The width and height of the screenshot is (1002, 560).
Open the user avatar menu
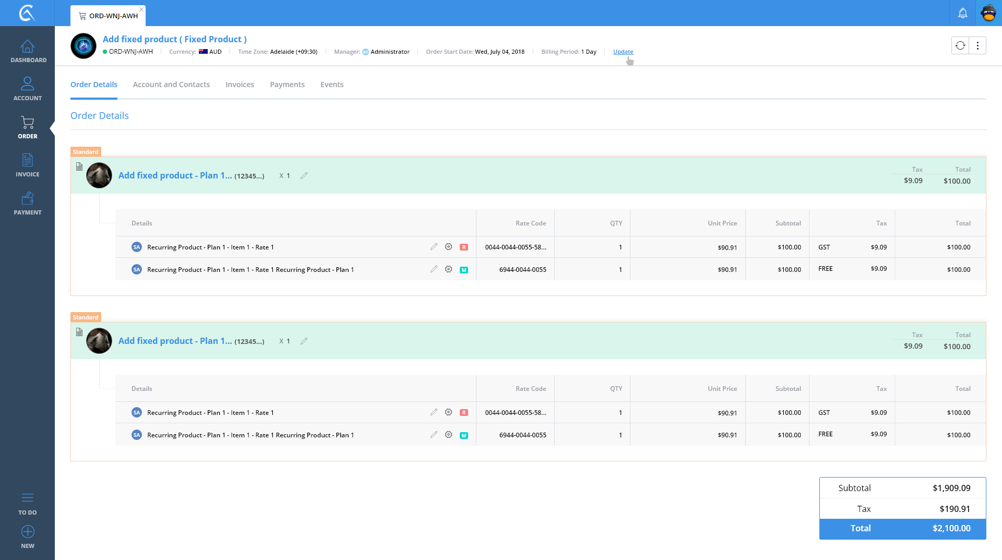pyautogui.click(x=988, y=14)
